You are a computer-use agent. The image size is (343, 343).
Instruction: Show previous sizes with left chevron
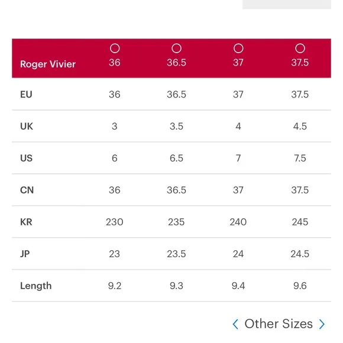click(235, 324)
